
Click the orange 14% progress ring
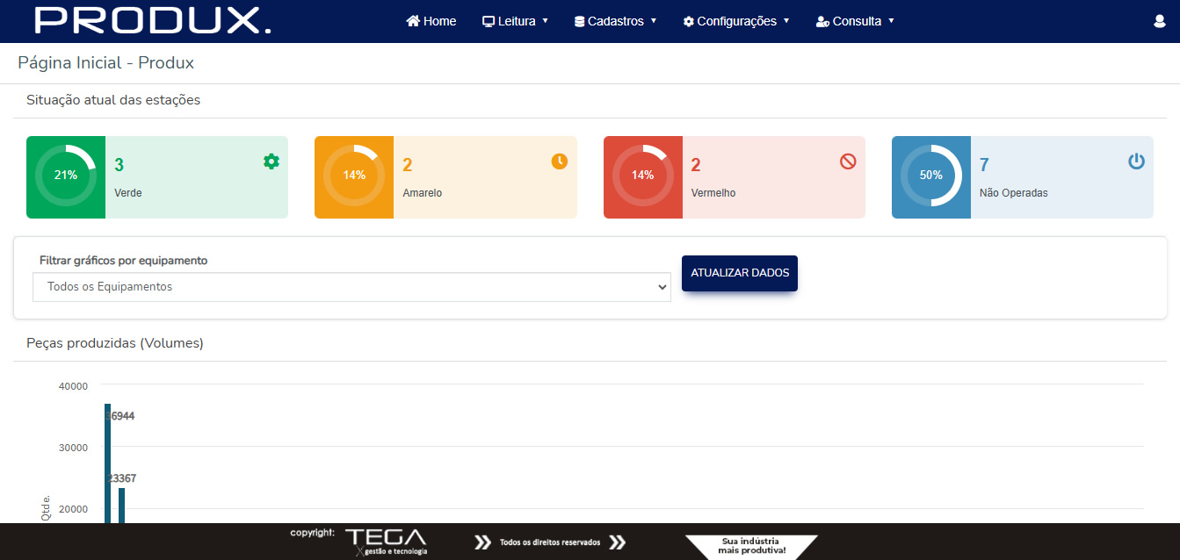pyautogui.click(x=354, y=176)
